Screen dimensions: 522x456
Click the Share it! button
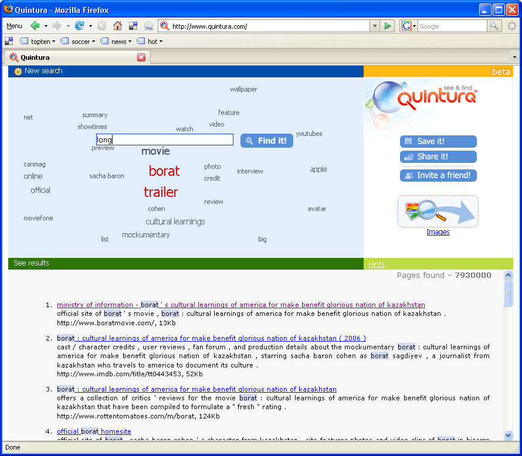click(x=438, y=156)
